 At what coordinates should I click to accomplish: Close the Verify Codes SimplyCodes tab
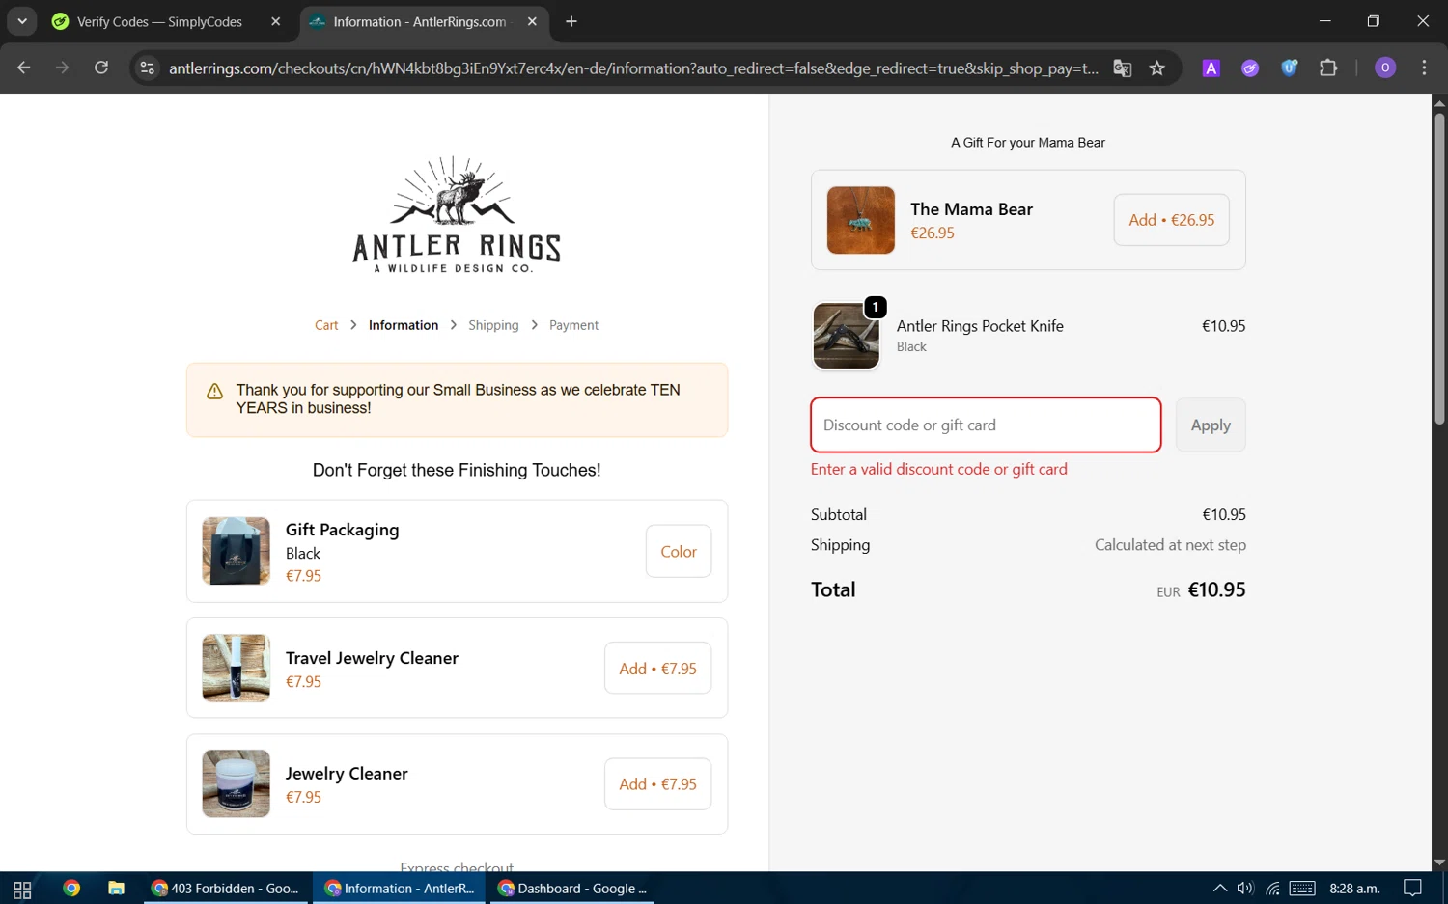coord(275,21)
